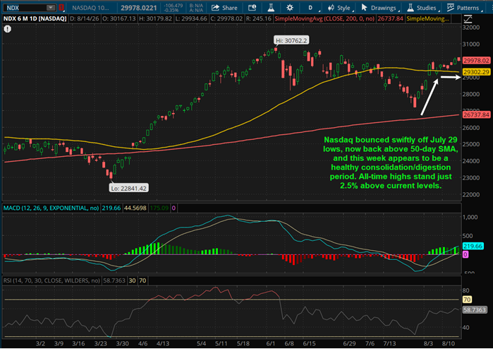The height and width of the screenshot is (349, 493).
Task: Click the 29978.02 price axis tag
Action: pos(476,61)
